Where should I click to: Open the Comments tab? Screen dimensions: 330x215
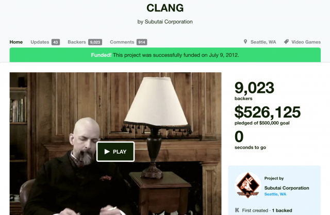click(122, 42)
